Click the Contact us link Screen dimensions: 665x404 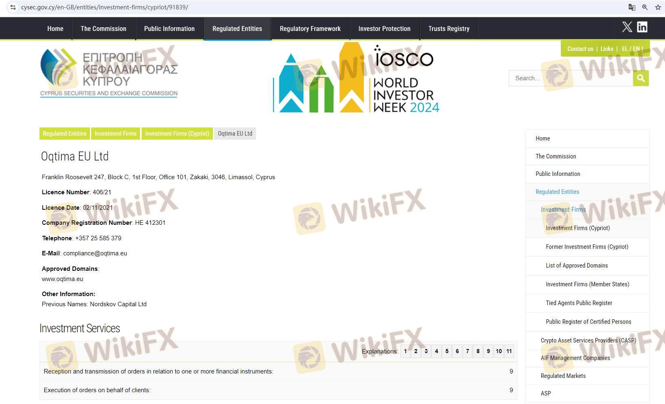(580, 49)
